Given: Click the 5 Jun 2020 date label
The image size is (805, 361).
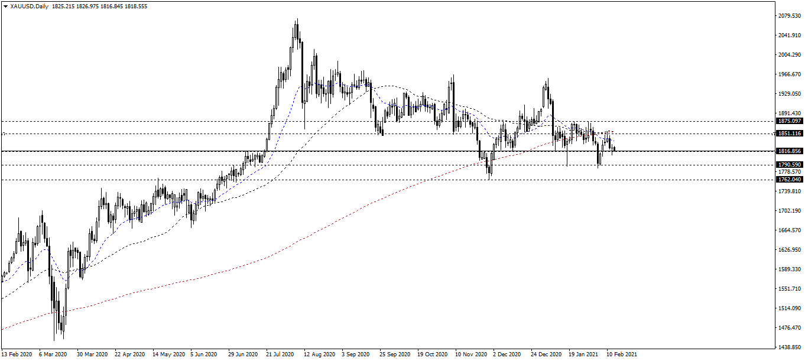Looking at the screenshot, I should (x=204, y=355).
